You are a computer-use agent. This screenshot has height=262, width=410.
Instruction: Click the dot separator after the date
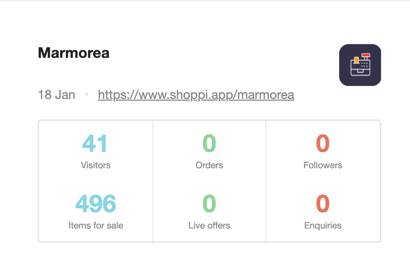point(87,94)
